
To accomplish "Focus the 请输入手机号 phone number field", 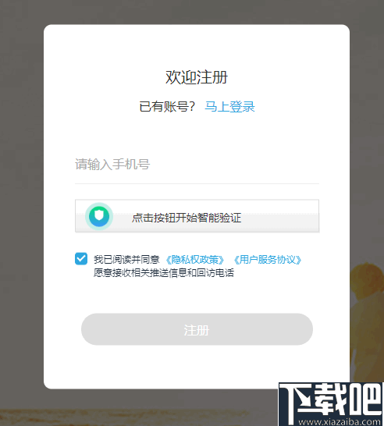I will coord(197,165).
